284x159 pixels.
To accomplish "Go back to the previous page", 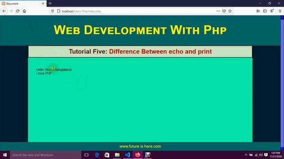I will point(4,11).
